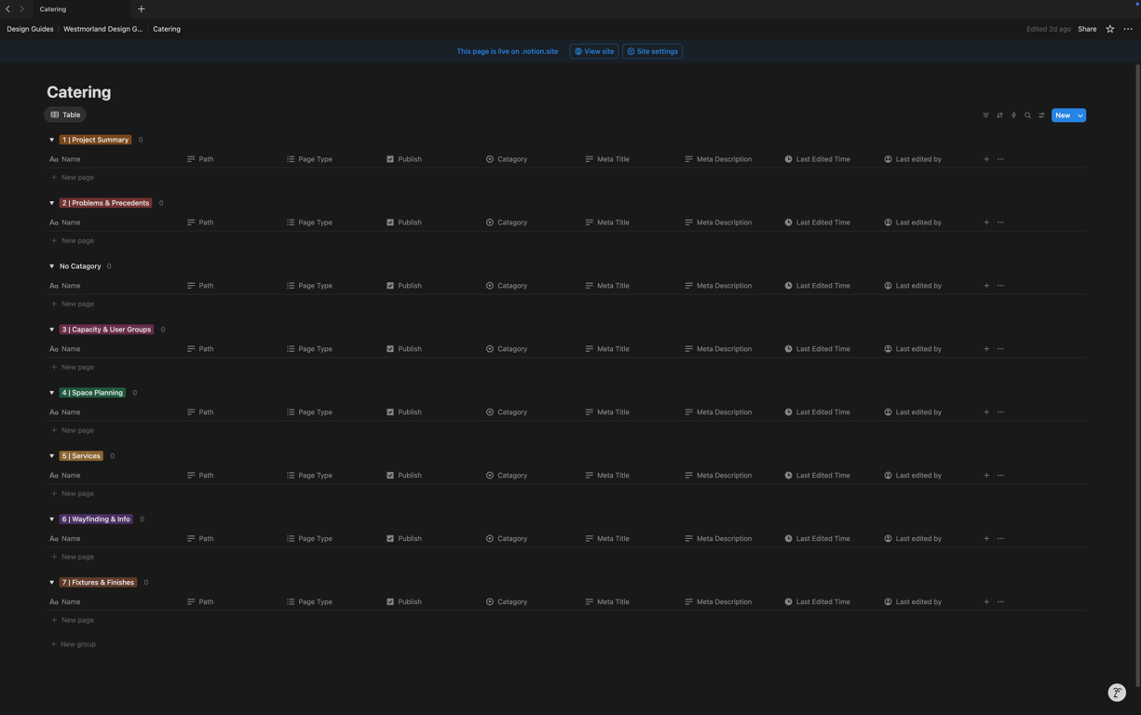Open the dropdown arrow next to New
This screenshot has height=715, width=1141.
pos(1080,115)
